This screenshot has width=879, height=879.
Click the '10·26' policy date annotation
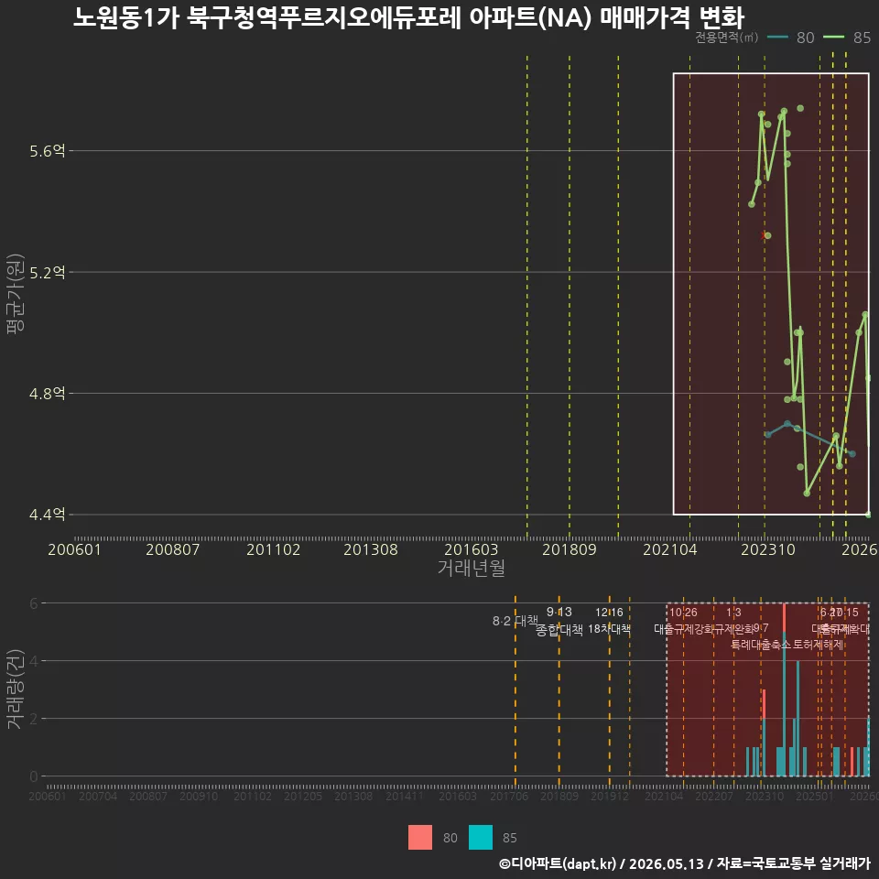[683, 613]
